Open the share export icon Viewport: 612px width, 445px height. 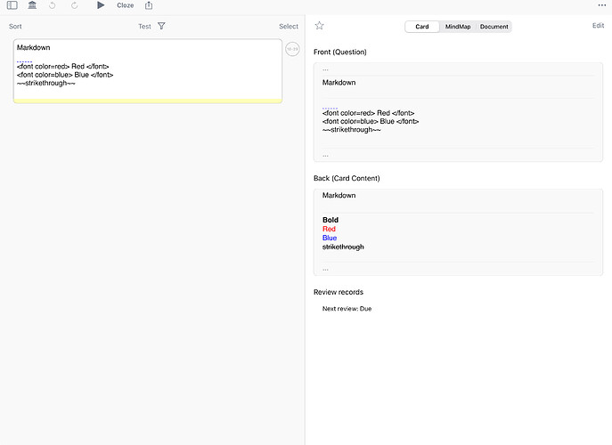click(x=149, y=5)
